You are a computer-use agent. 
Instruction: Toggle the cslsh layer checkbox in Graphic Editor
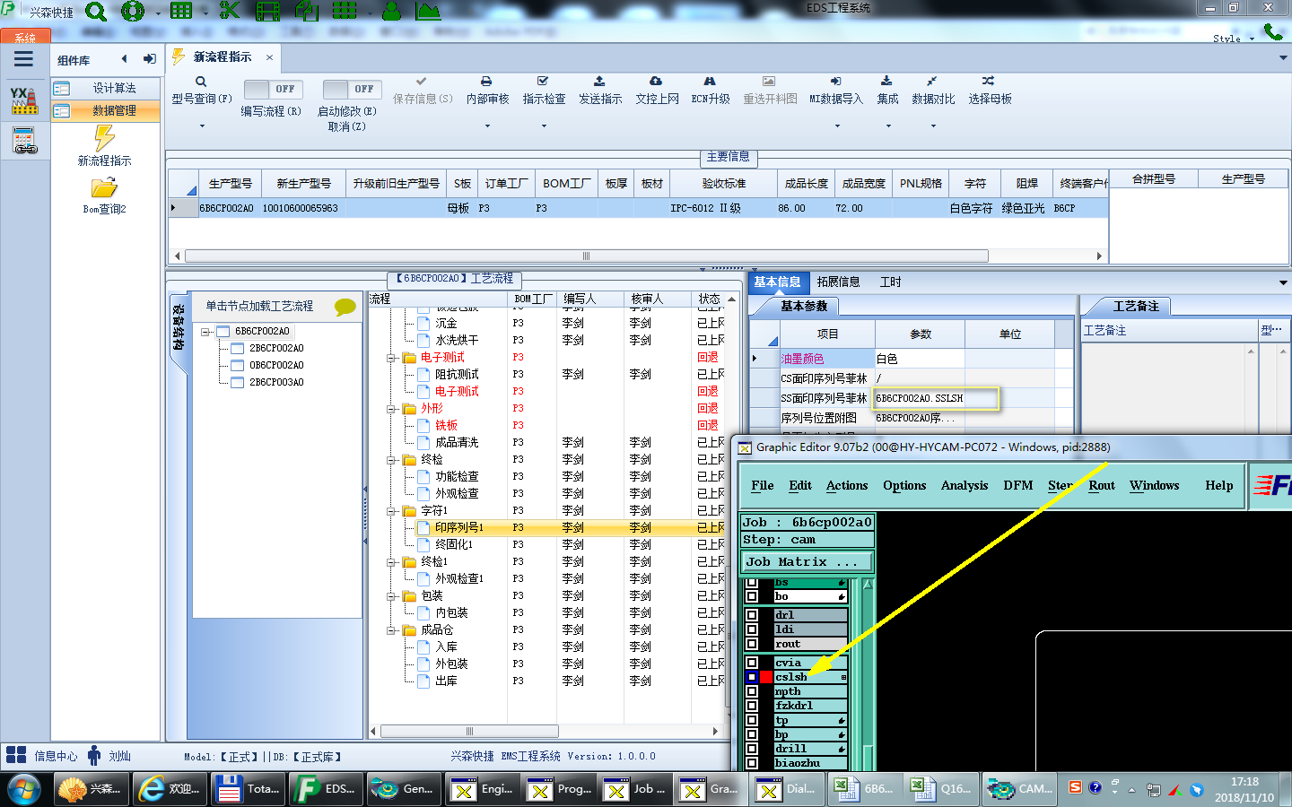(752, 677)
